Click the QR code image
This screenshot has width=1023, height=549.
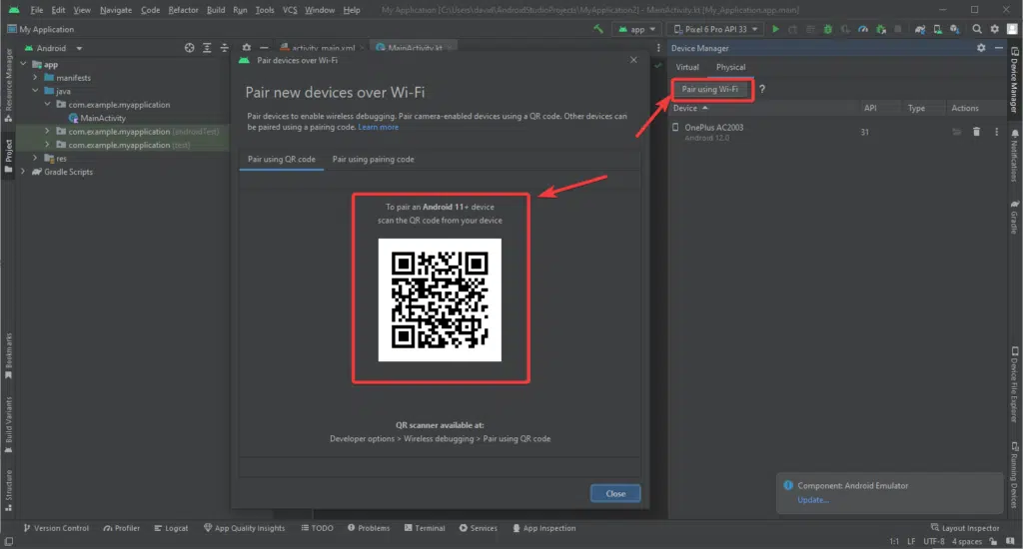[x=440, y=299]
